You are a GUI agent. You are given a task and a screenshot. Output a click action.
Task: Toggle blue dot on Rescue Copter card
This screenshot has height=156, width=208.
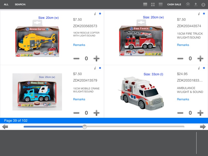100,14
